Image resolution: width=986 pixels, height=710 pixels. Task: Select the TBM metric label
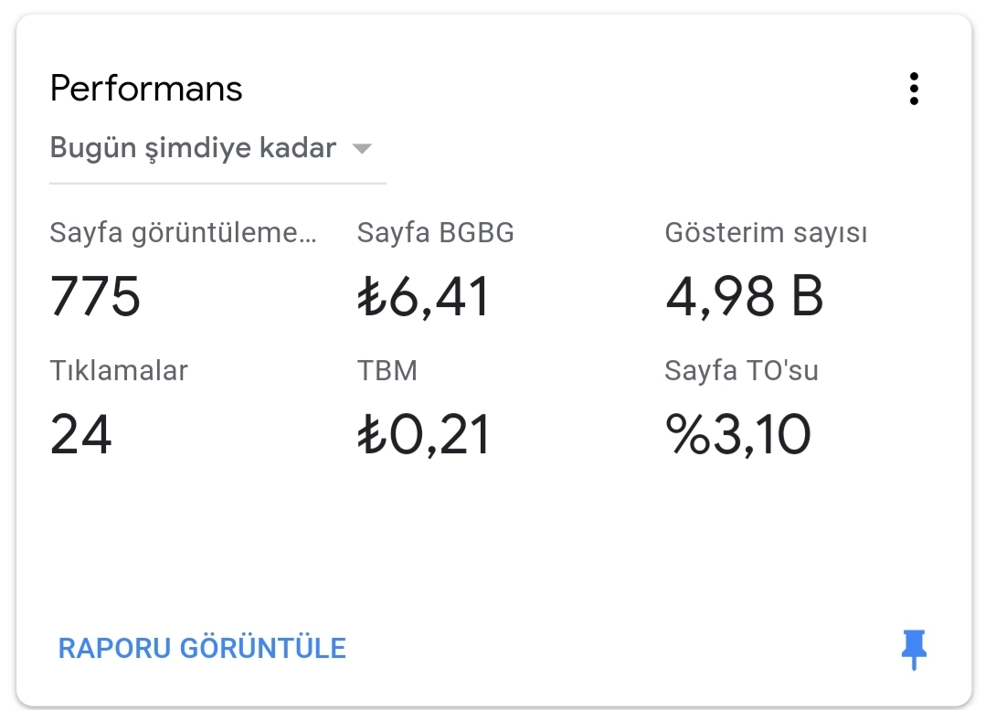(x=387, y=370)
